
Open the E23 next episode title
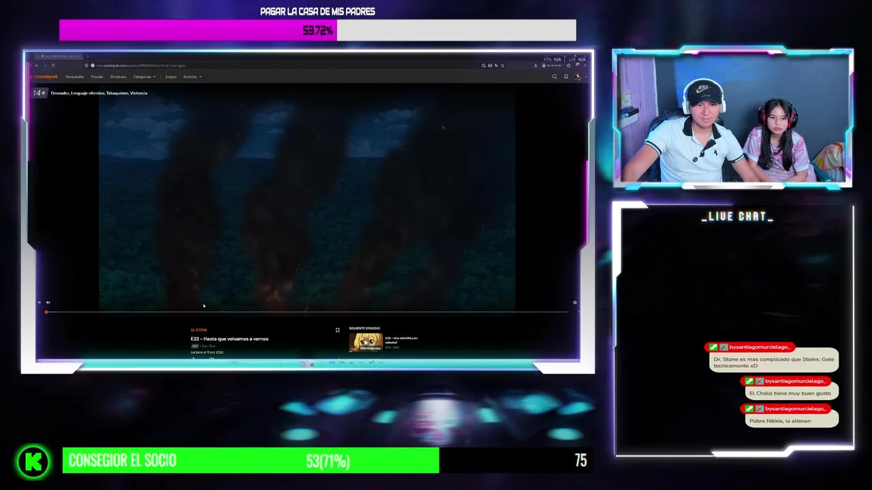401,340
